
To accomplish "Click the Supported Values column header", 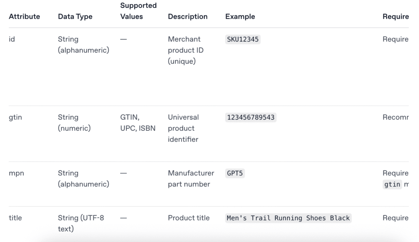I will (x=138, y=11).
